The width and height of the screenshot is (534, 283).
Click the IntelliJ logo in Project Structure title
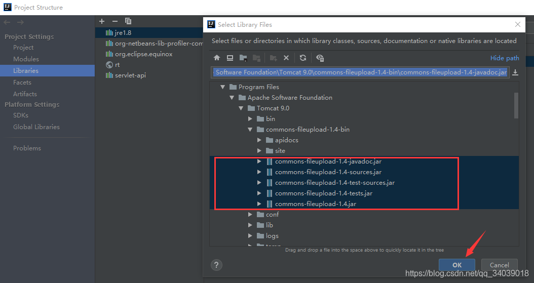8,7
